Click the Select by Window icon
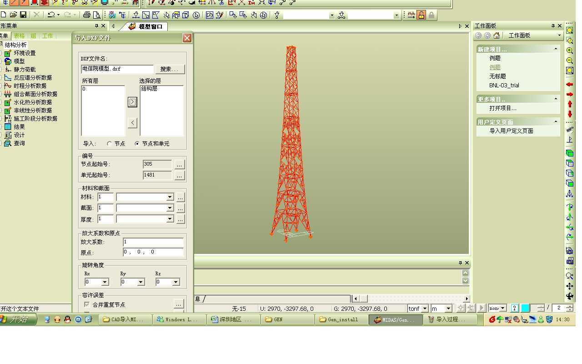The height and width of the screenshot is (364, 582). point(146,15)
